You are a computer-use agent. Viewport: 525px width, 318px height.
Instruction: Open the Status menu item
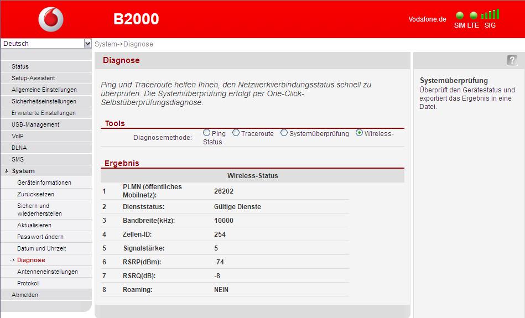point(46,66)
